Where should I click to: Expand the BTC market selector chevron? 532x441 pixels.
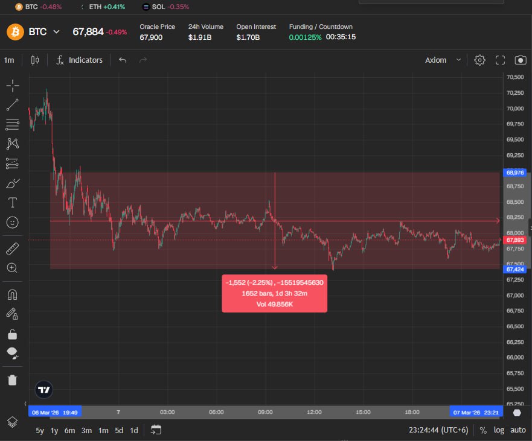56,32
